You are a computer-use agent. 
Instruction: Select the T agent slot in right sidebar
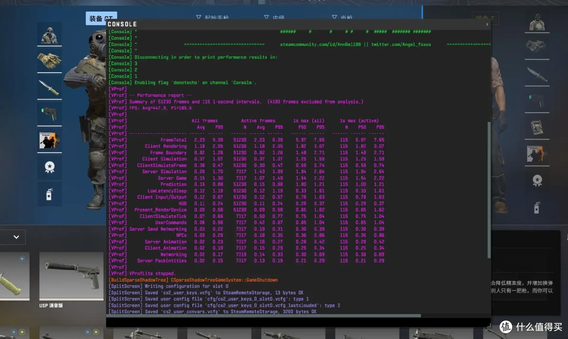click(537, 23)
